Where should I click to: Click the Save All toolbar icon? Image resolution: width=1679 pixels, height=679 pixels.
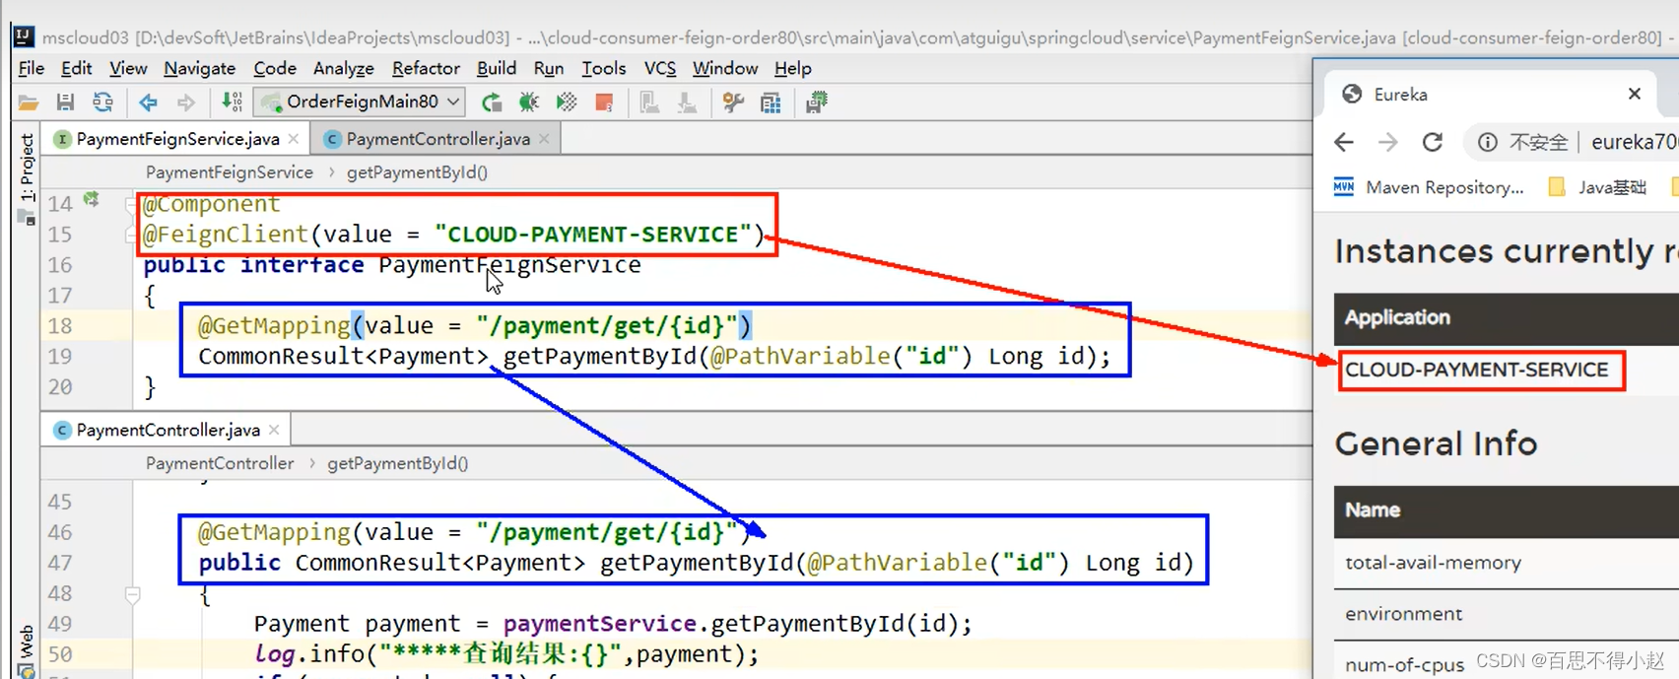tap(65, 102)
